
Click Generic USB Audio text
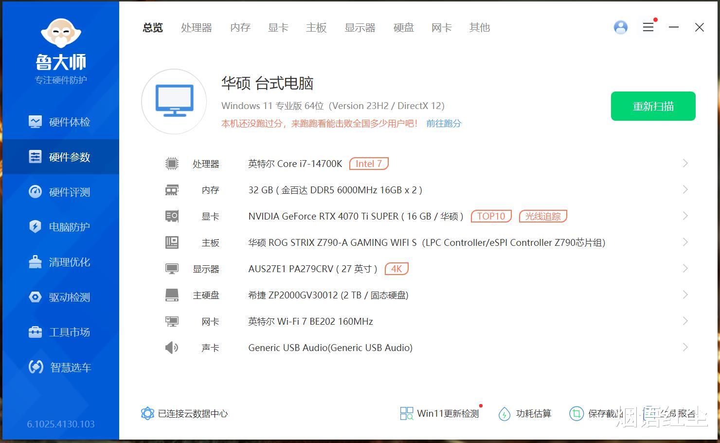coord(330,348)
